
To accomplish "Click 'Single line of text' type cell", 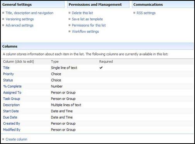I will pos(64,68).
